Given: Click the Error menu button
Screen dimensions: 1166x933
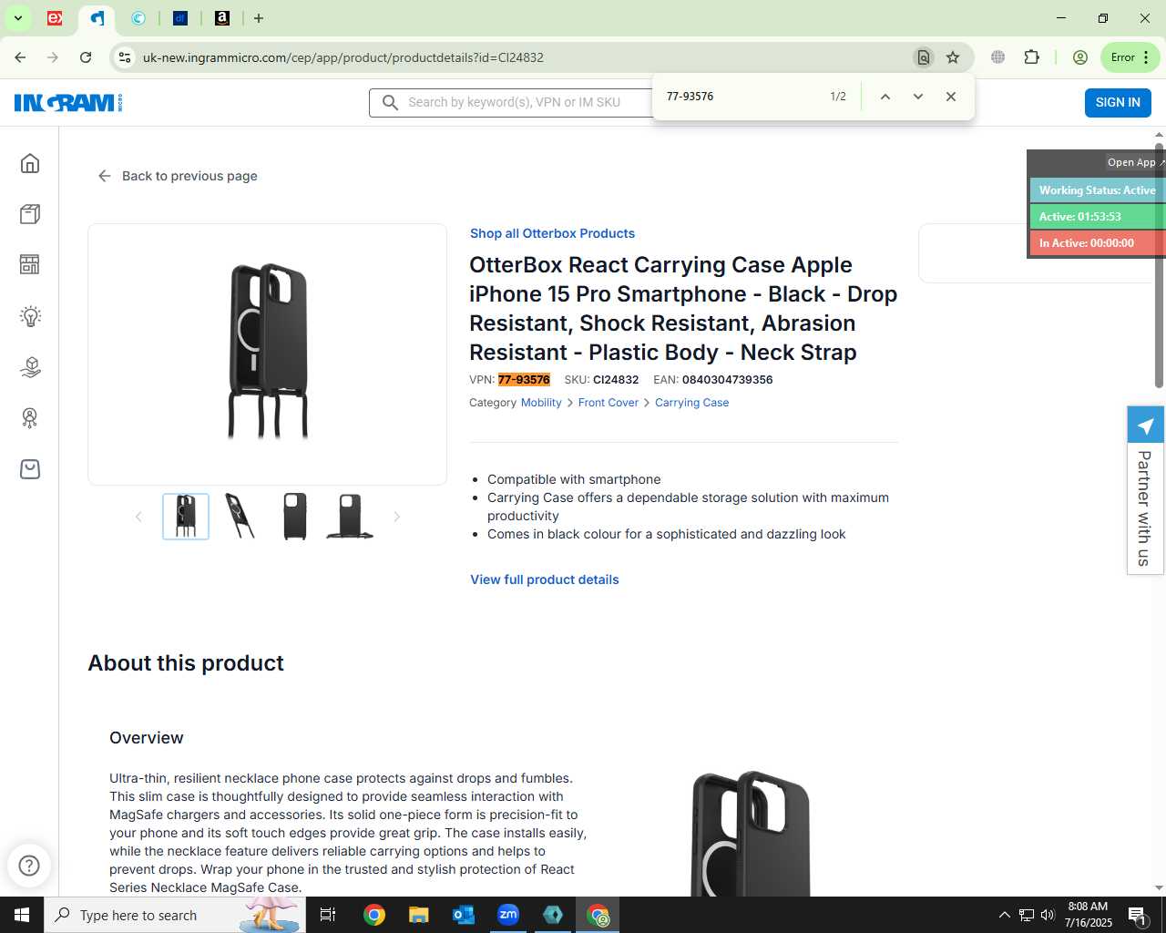Looking at the screenshot, I should [x=1130, y=57].
